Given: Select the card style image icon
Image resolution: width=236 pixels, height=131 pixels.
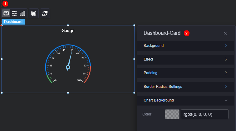Looking at the screenshot, I should (6, 13).
